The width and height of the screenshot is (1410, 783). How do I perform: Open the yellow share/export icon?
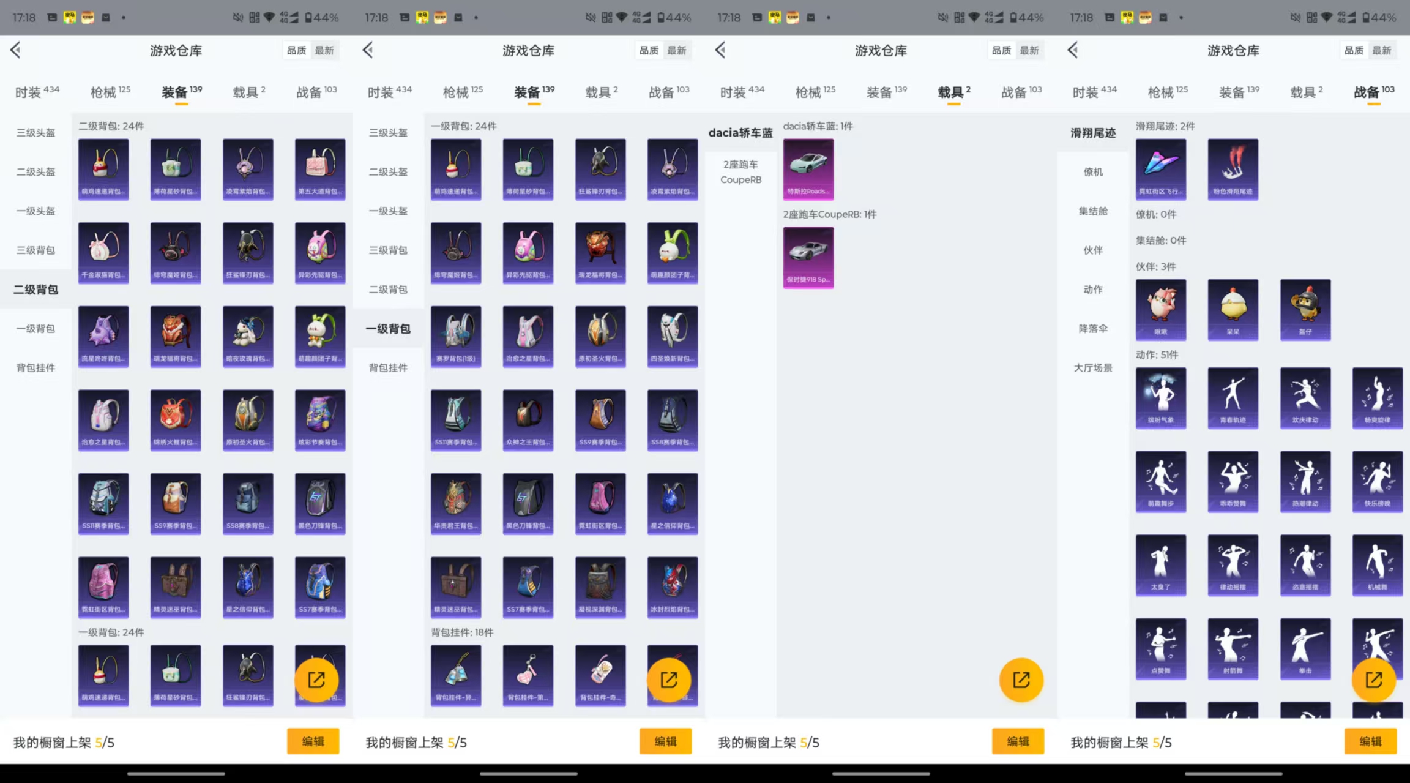point(316,680)
